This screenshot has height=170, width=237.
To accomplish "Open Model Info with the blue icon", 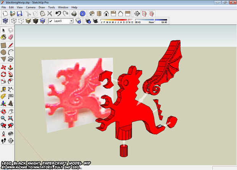I will [x=82, y=14].
